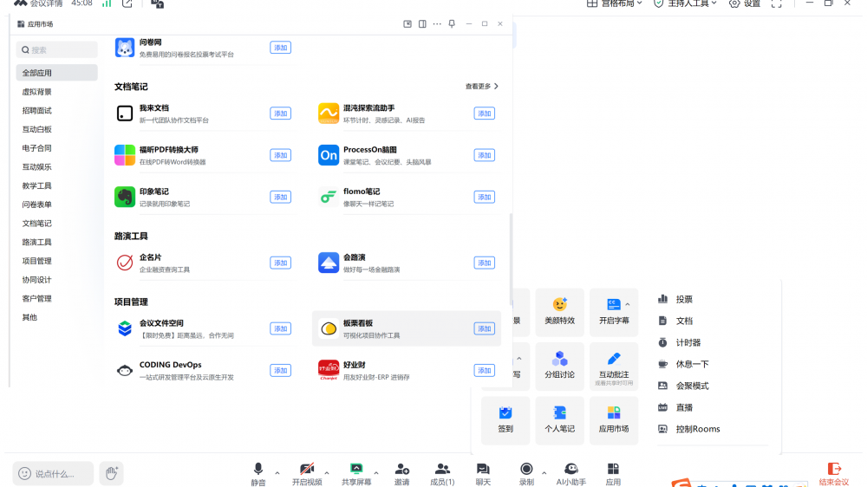Click the 说点什么... message field
Image resolution: width=867 pixels, height=487 pixels.
tap(53, 473)
